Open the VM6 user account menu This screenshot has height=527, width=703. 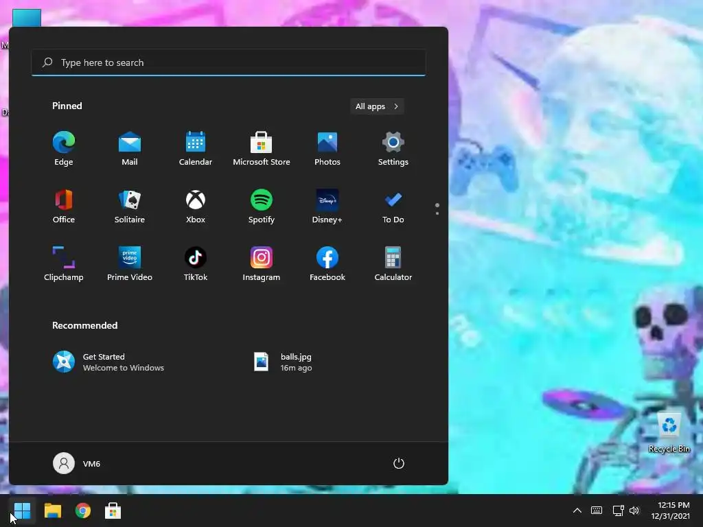(x=77, y=463)
